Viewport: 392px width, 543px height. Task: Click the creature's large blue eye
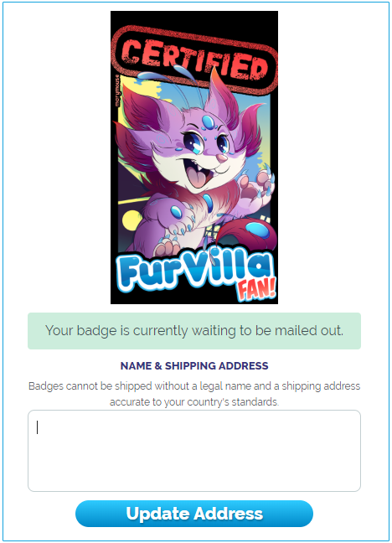pos(192,143)
